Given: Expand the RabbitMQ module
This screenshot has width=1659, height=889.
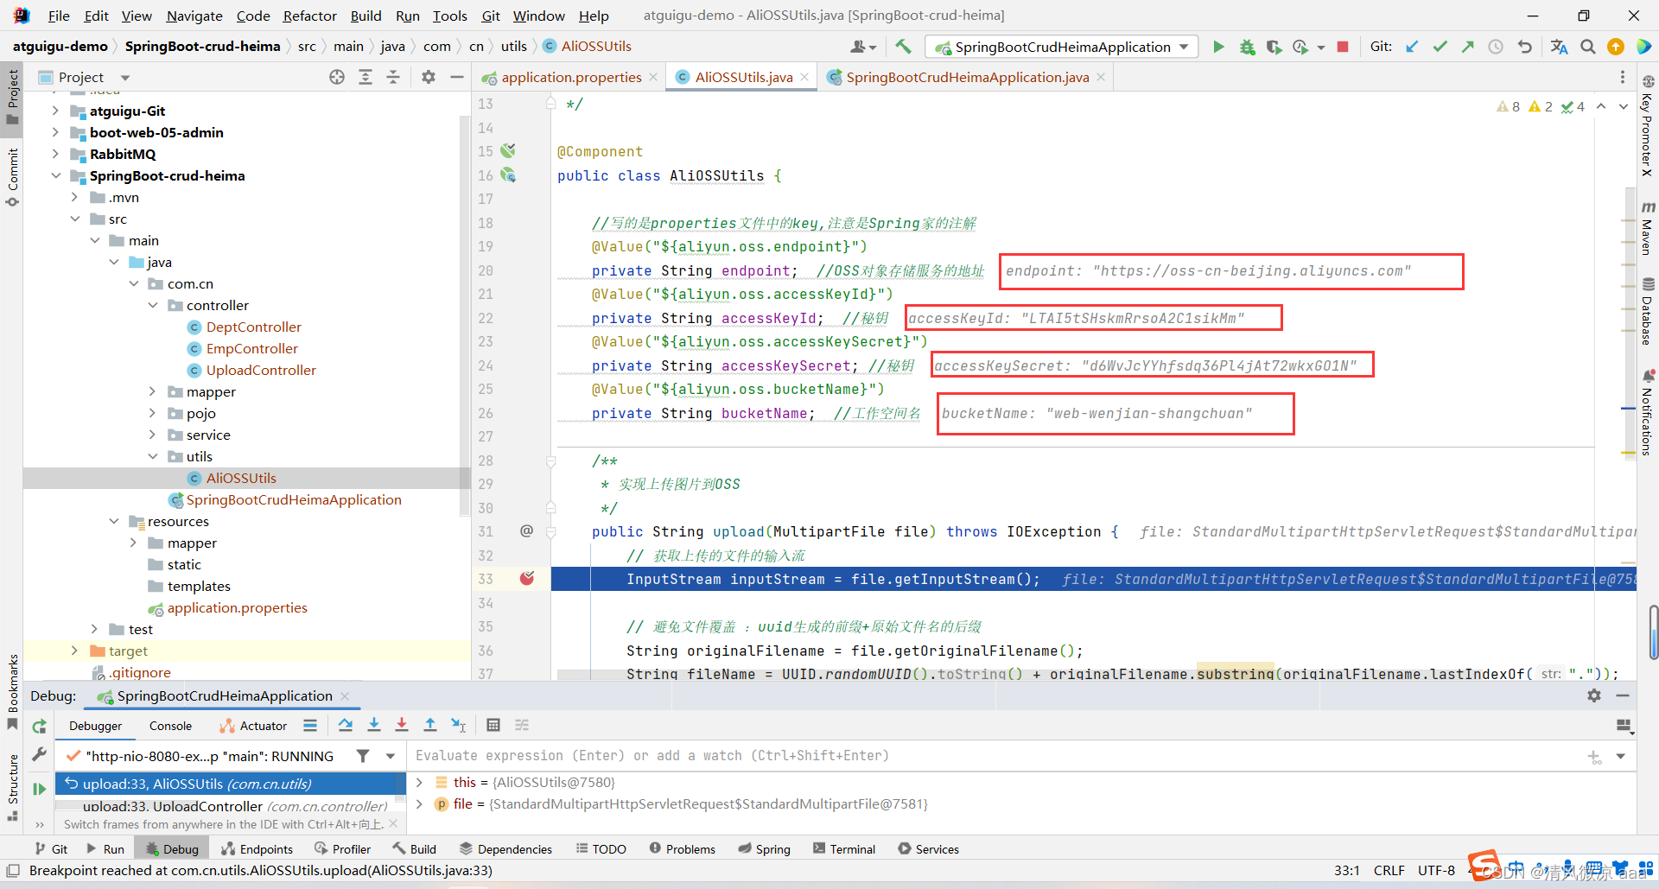Looking at the screenshot, I should (55, 154).
